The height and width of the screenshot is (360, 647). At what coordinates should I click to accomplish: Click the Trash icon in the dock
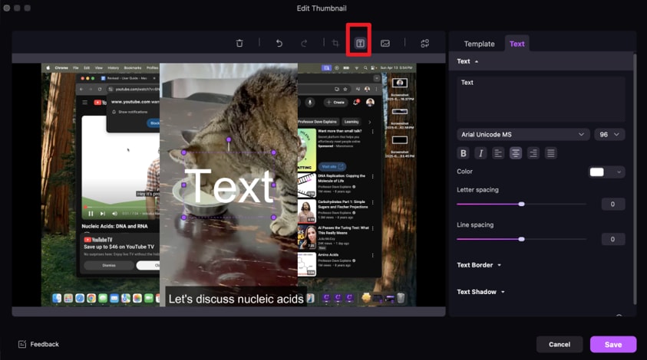pyautogui.click(x=401, y=298)
